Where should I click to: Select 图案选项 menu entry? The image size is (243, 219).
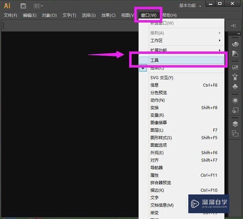181,145
